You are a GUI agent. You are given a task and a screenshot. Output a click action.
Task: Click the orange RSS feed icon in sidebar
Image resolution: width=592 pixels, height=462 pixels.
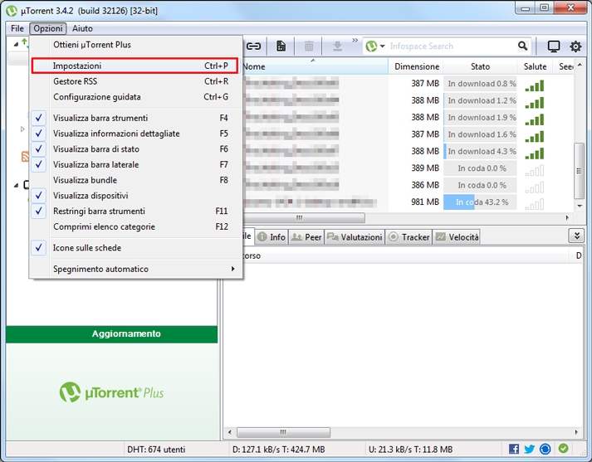click(25, 157)
